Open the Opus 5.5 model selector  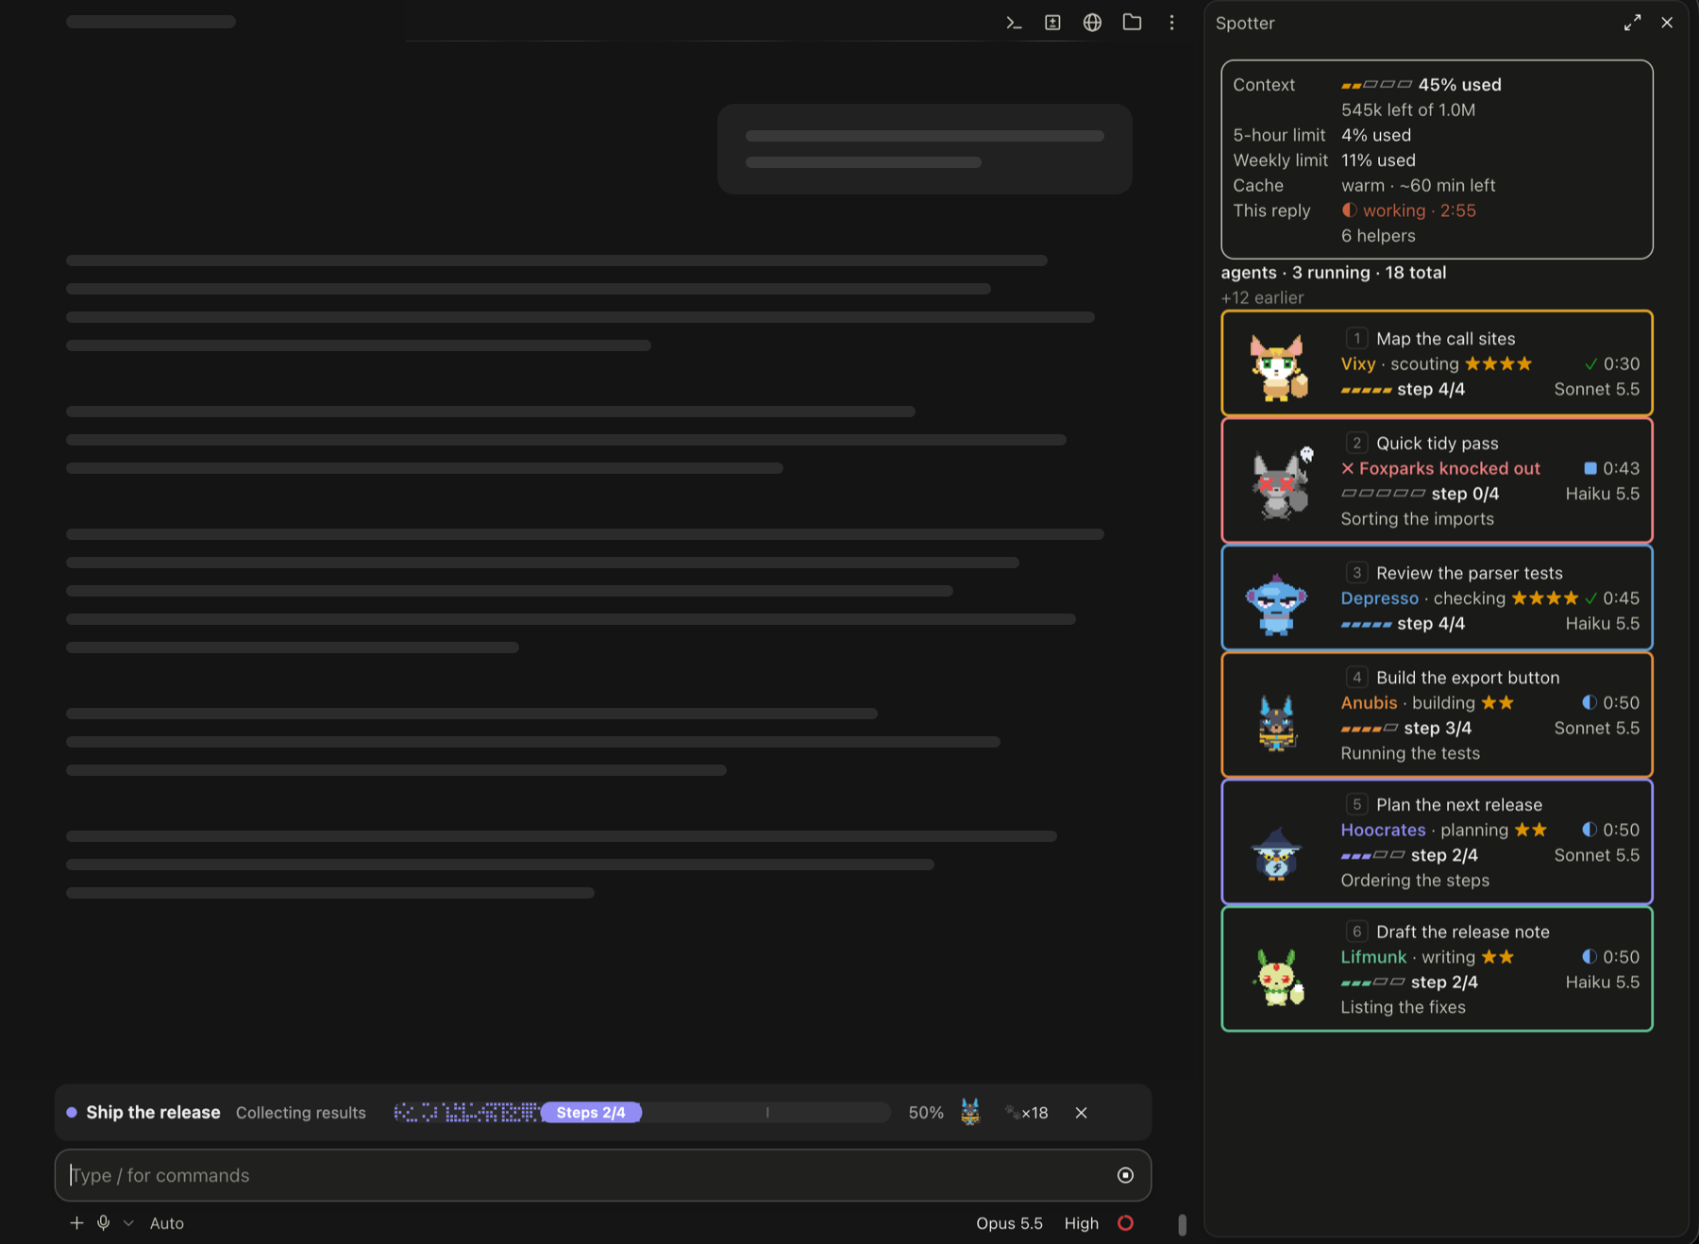click(1009, 1223)
